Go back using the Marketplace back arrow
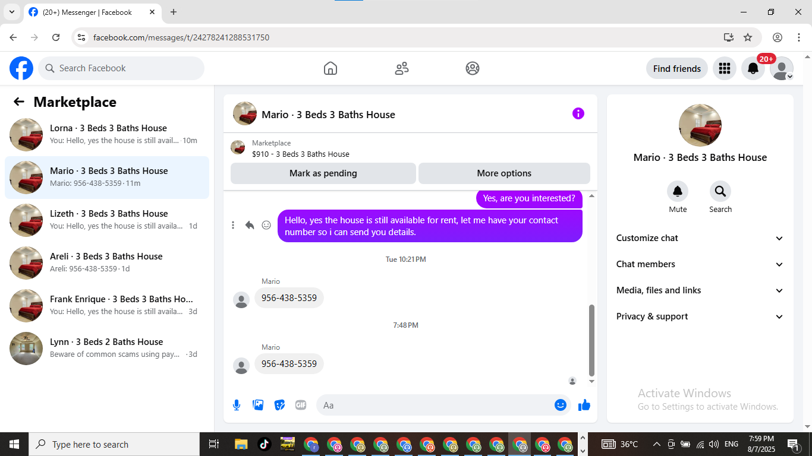This screenshot has height=456, width=812. coord(19,102)
